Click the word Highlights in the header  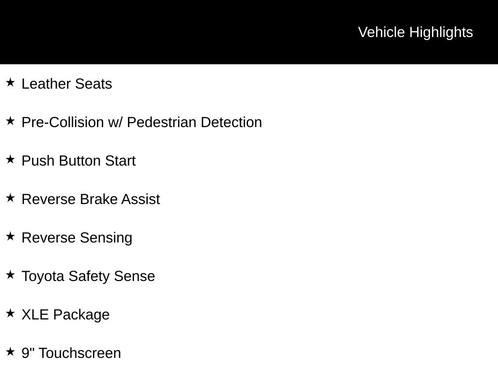441,32
